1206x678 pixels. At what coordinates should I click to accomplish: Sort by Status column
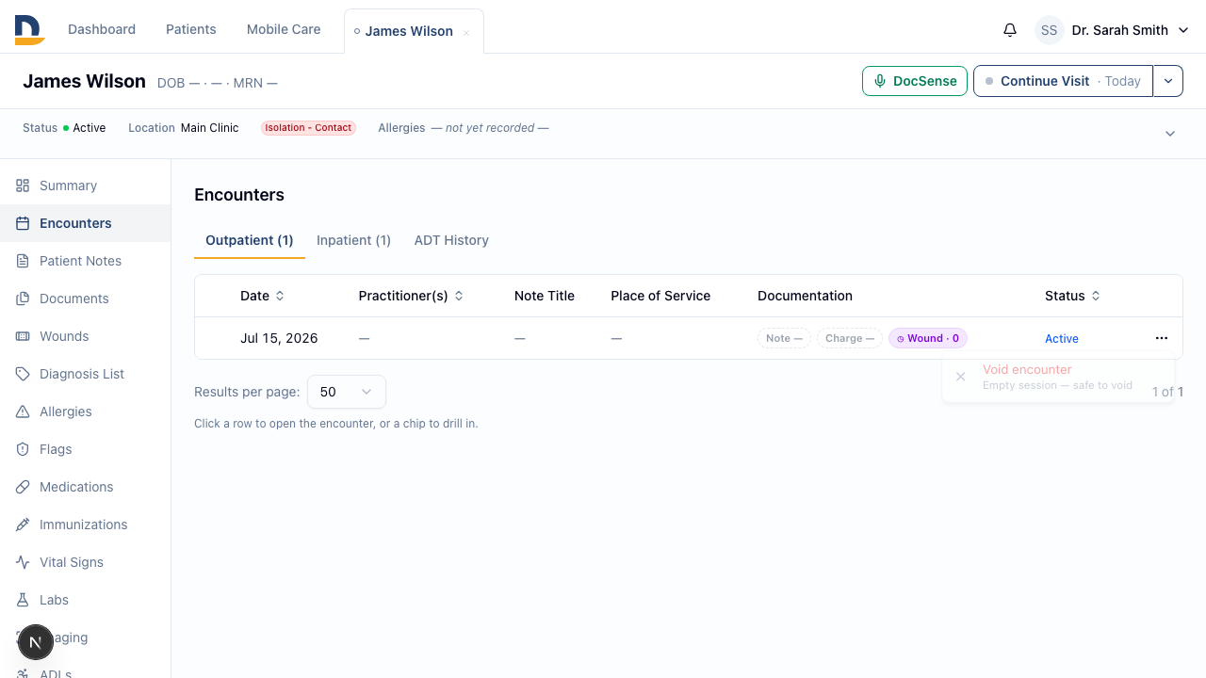[x=1072, y=296]
